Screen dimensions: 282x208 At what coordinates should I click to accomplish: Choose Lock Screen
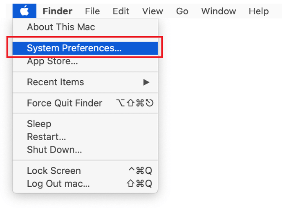click(x=54, y=170)
